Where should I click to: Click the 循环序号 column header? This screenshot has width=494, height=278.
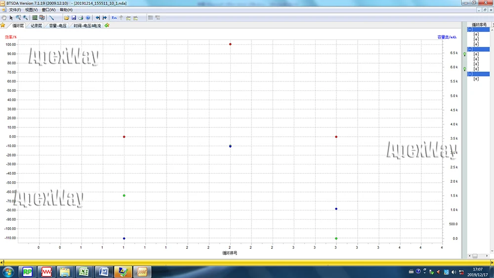(x=479, y=24)
